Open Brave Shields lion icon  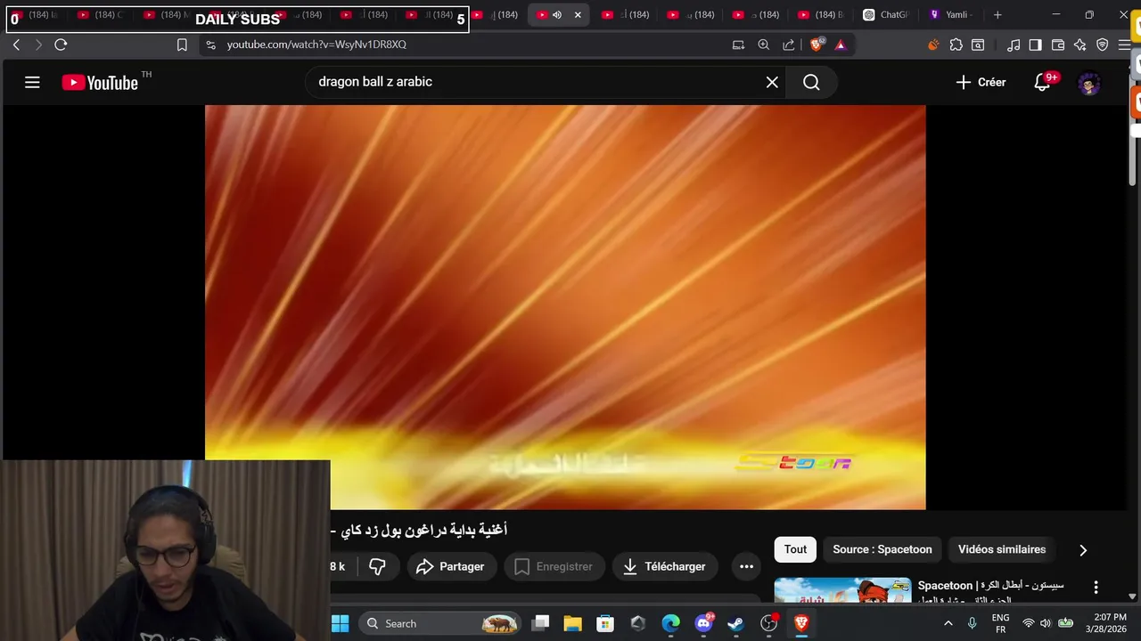[x=817, y=45]
